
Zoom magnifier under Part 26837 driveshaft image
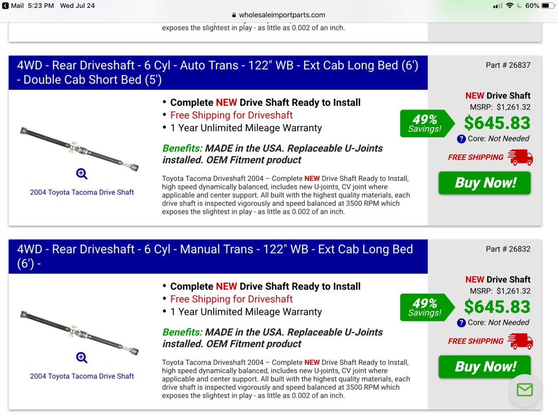(82, 174)
